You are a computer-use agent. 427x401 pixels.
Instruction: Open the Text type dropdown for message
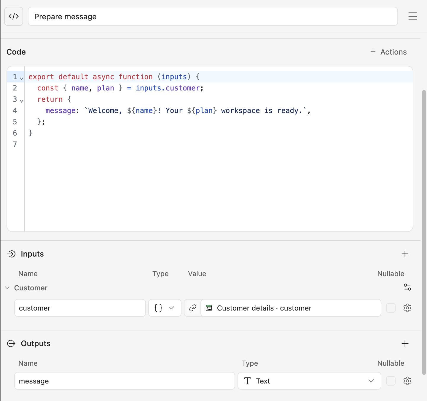click(x=309, y=381)
